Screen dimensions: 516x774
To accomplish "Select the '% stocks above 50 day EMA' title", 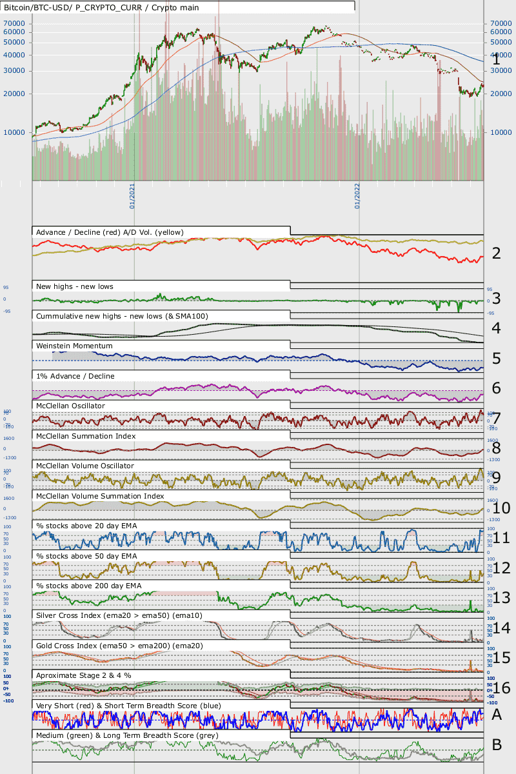I will click(86, 555).
